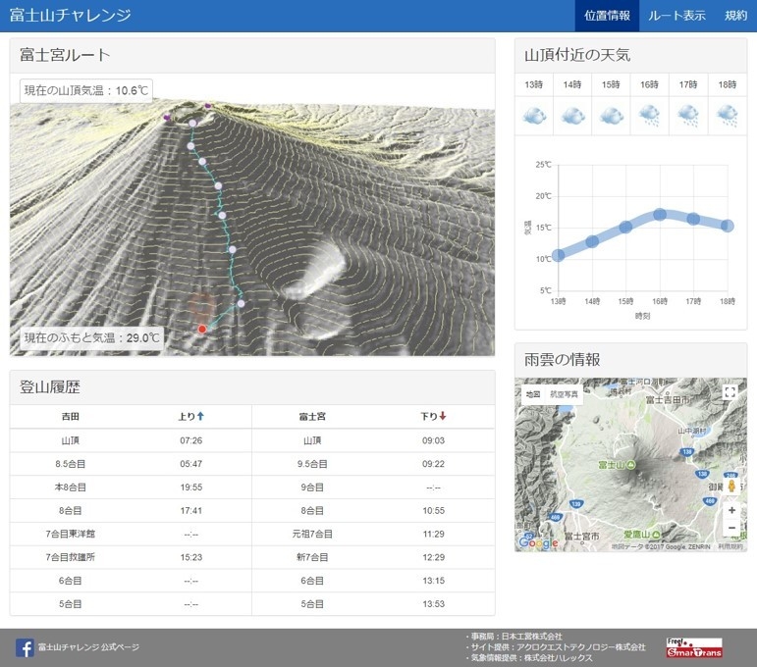Open the 富士山チャレンジ 公式ページ link
The height and width of the screenshot is (667, 757).
click(x=88, y=647)
